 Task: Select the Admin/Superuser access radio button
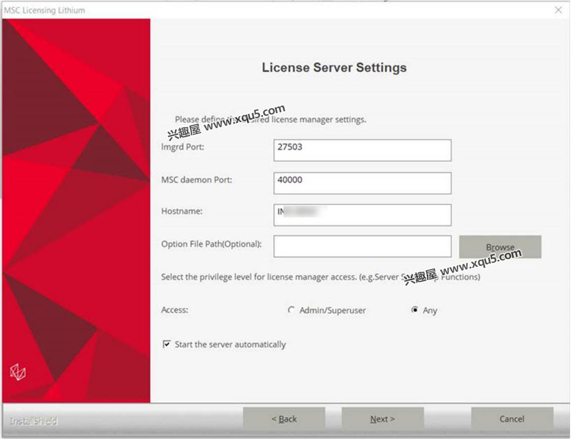click(x=291, y=310)
